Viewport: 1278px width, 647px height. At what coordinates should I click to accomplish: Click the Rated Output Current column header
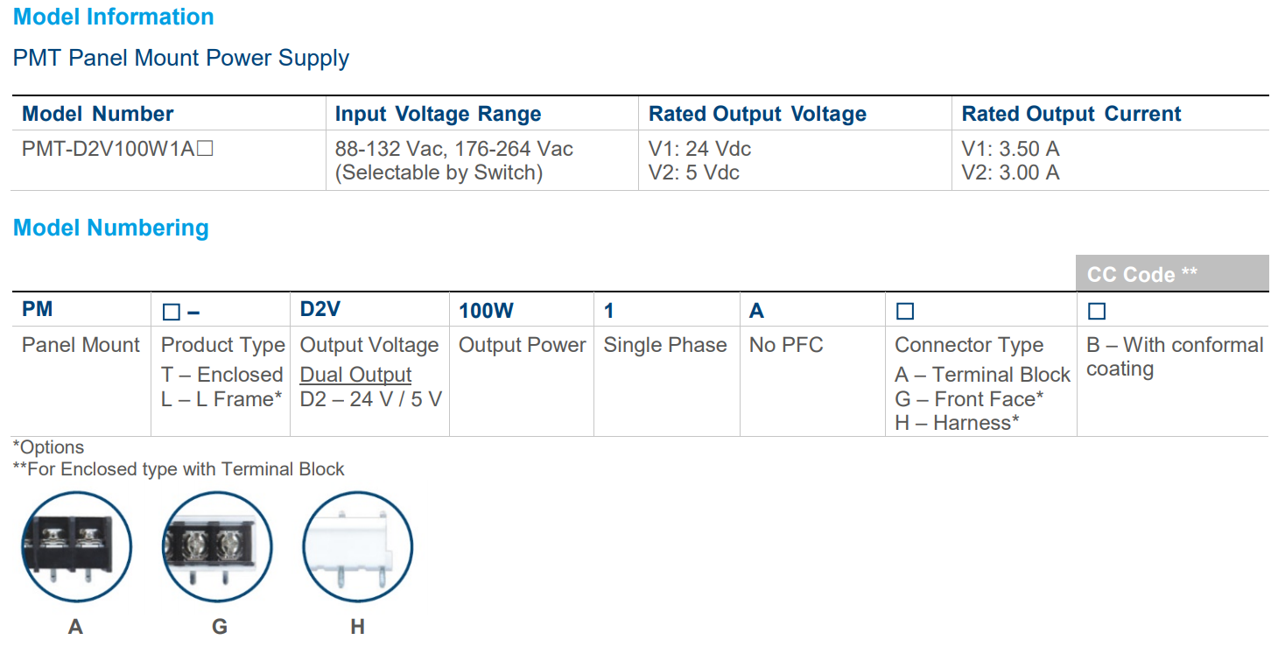point(1071,114)
